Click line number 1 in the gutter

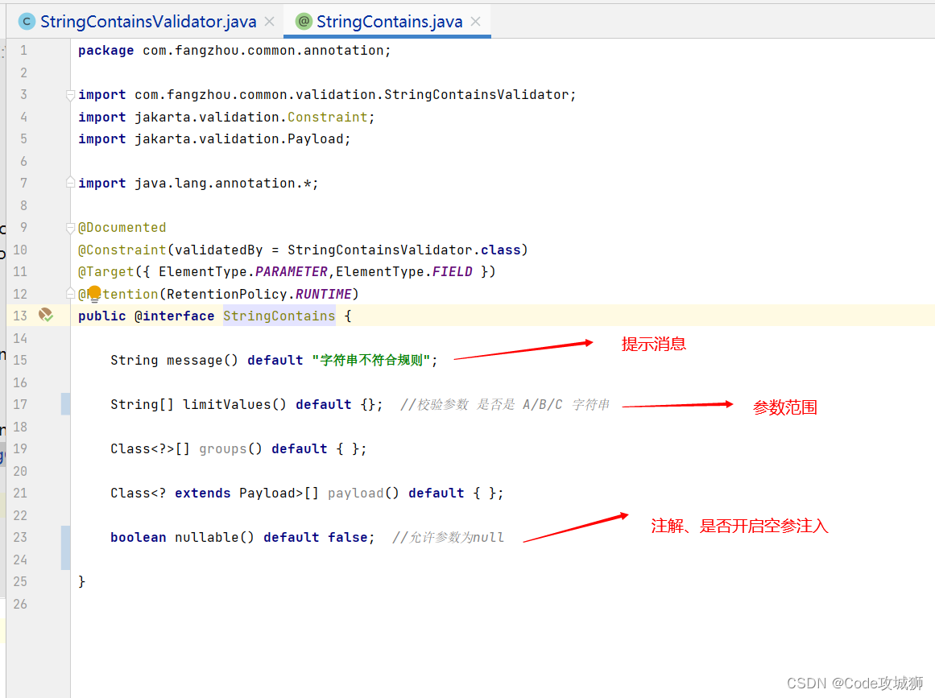pyautogui.click(x=24, y=51)
